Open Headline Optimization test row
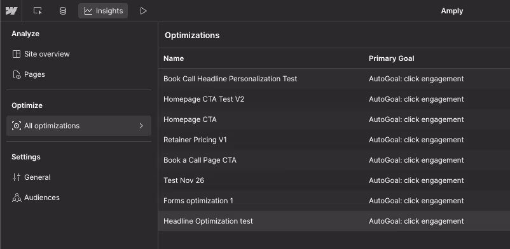The image size is (510, 249). pos(334,221)
